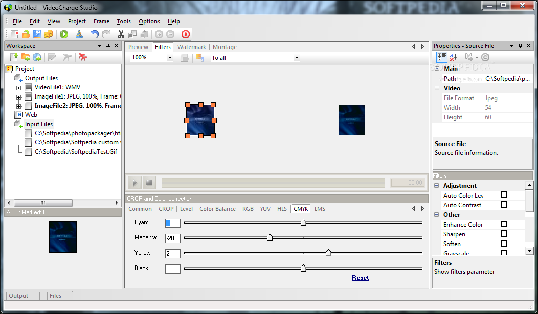Click the red runners icon in Workspace
This screenshot has width=538, height=314.
(82, 57)
